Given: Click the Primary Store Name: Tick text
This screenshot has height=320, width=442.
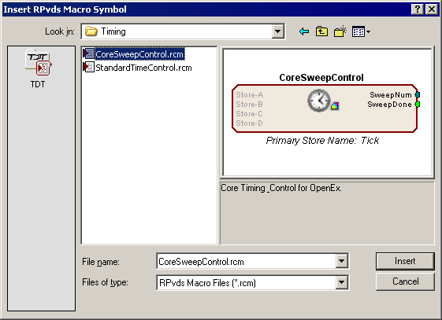Looking at the screenshot, I should point(322,140).
